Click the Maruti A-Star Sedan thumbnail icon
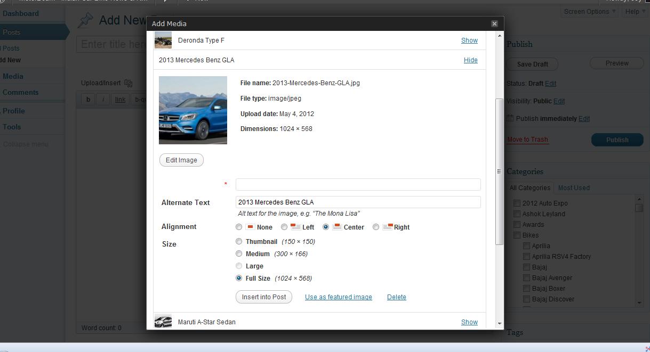 pyautogui.click(x=163, y=322)
